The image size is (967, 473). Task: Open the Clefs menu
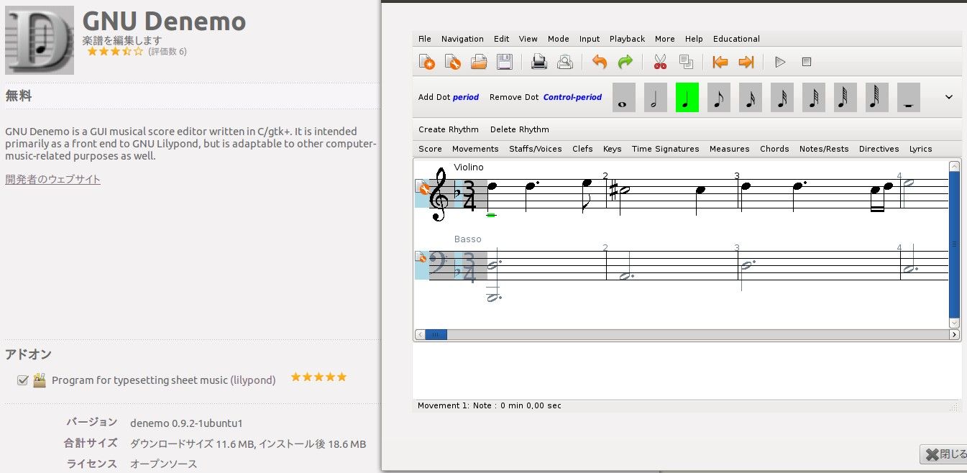(x=582, y=149)
